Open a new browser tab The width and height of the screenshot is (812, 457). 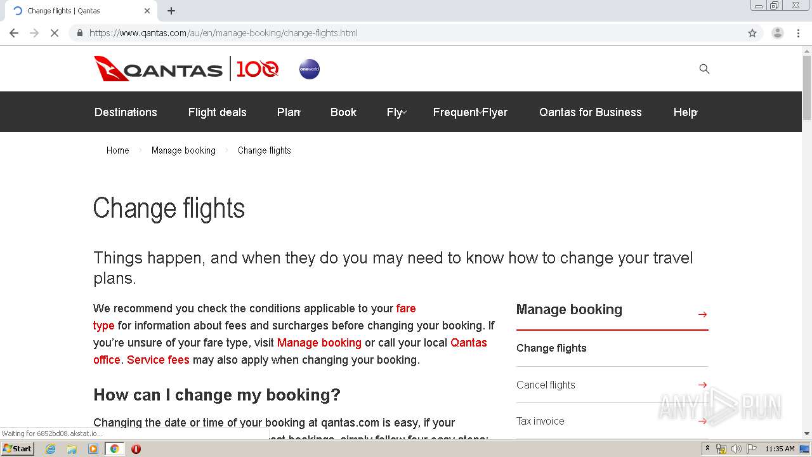[x=171, y=11]
